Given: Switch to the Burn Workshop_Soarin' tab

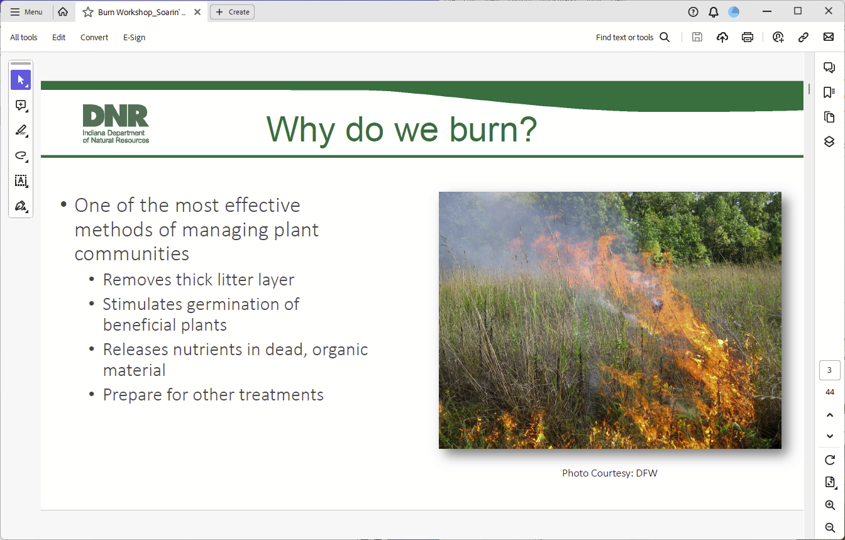Looking at the screenshot, I should pos(141,12).
